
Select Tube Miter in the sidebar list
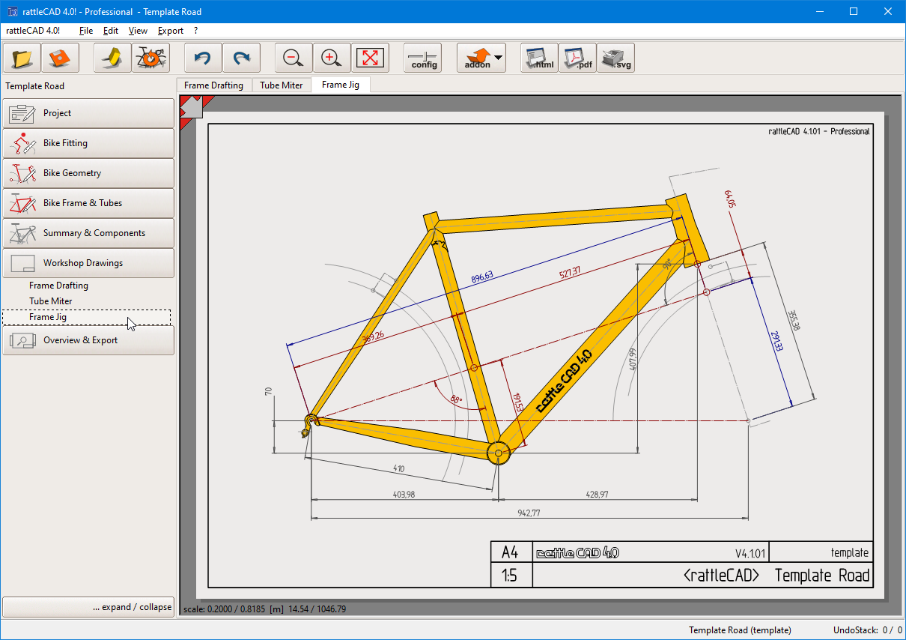[51, 301]
